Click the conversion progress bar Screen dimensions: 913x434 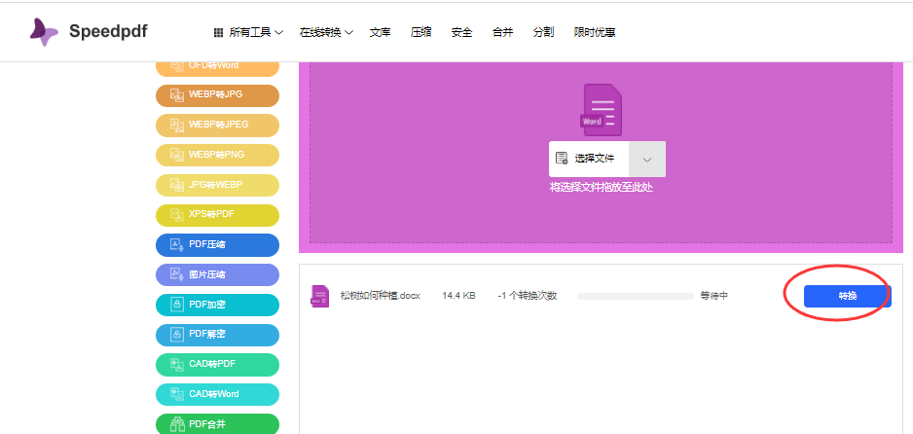coord(636,296)
